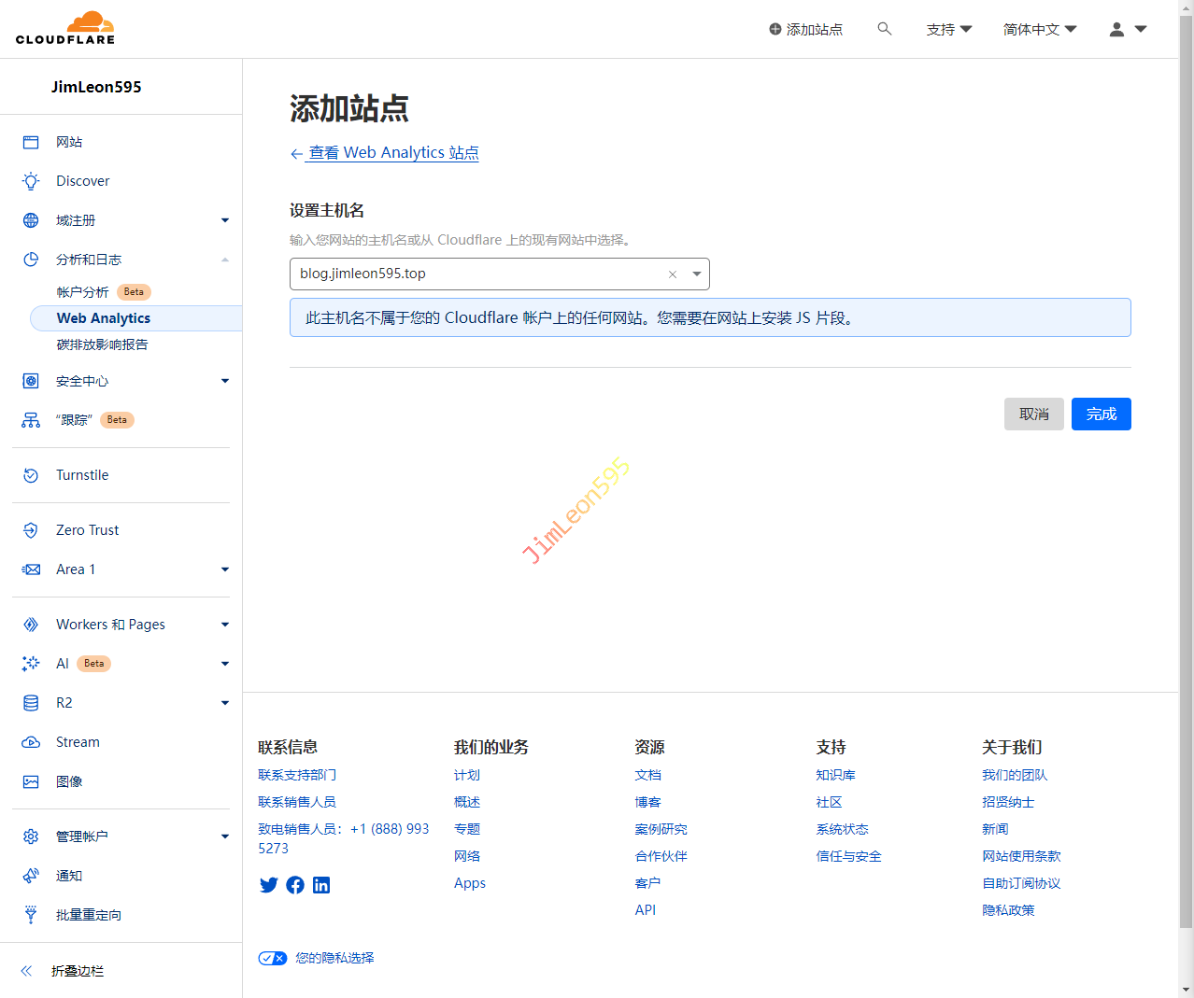Click the Turnstile sidebar icon
This screenshot has height=998, width=1194.
click(x=31, y=475)
